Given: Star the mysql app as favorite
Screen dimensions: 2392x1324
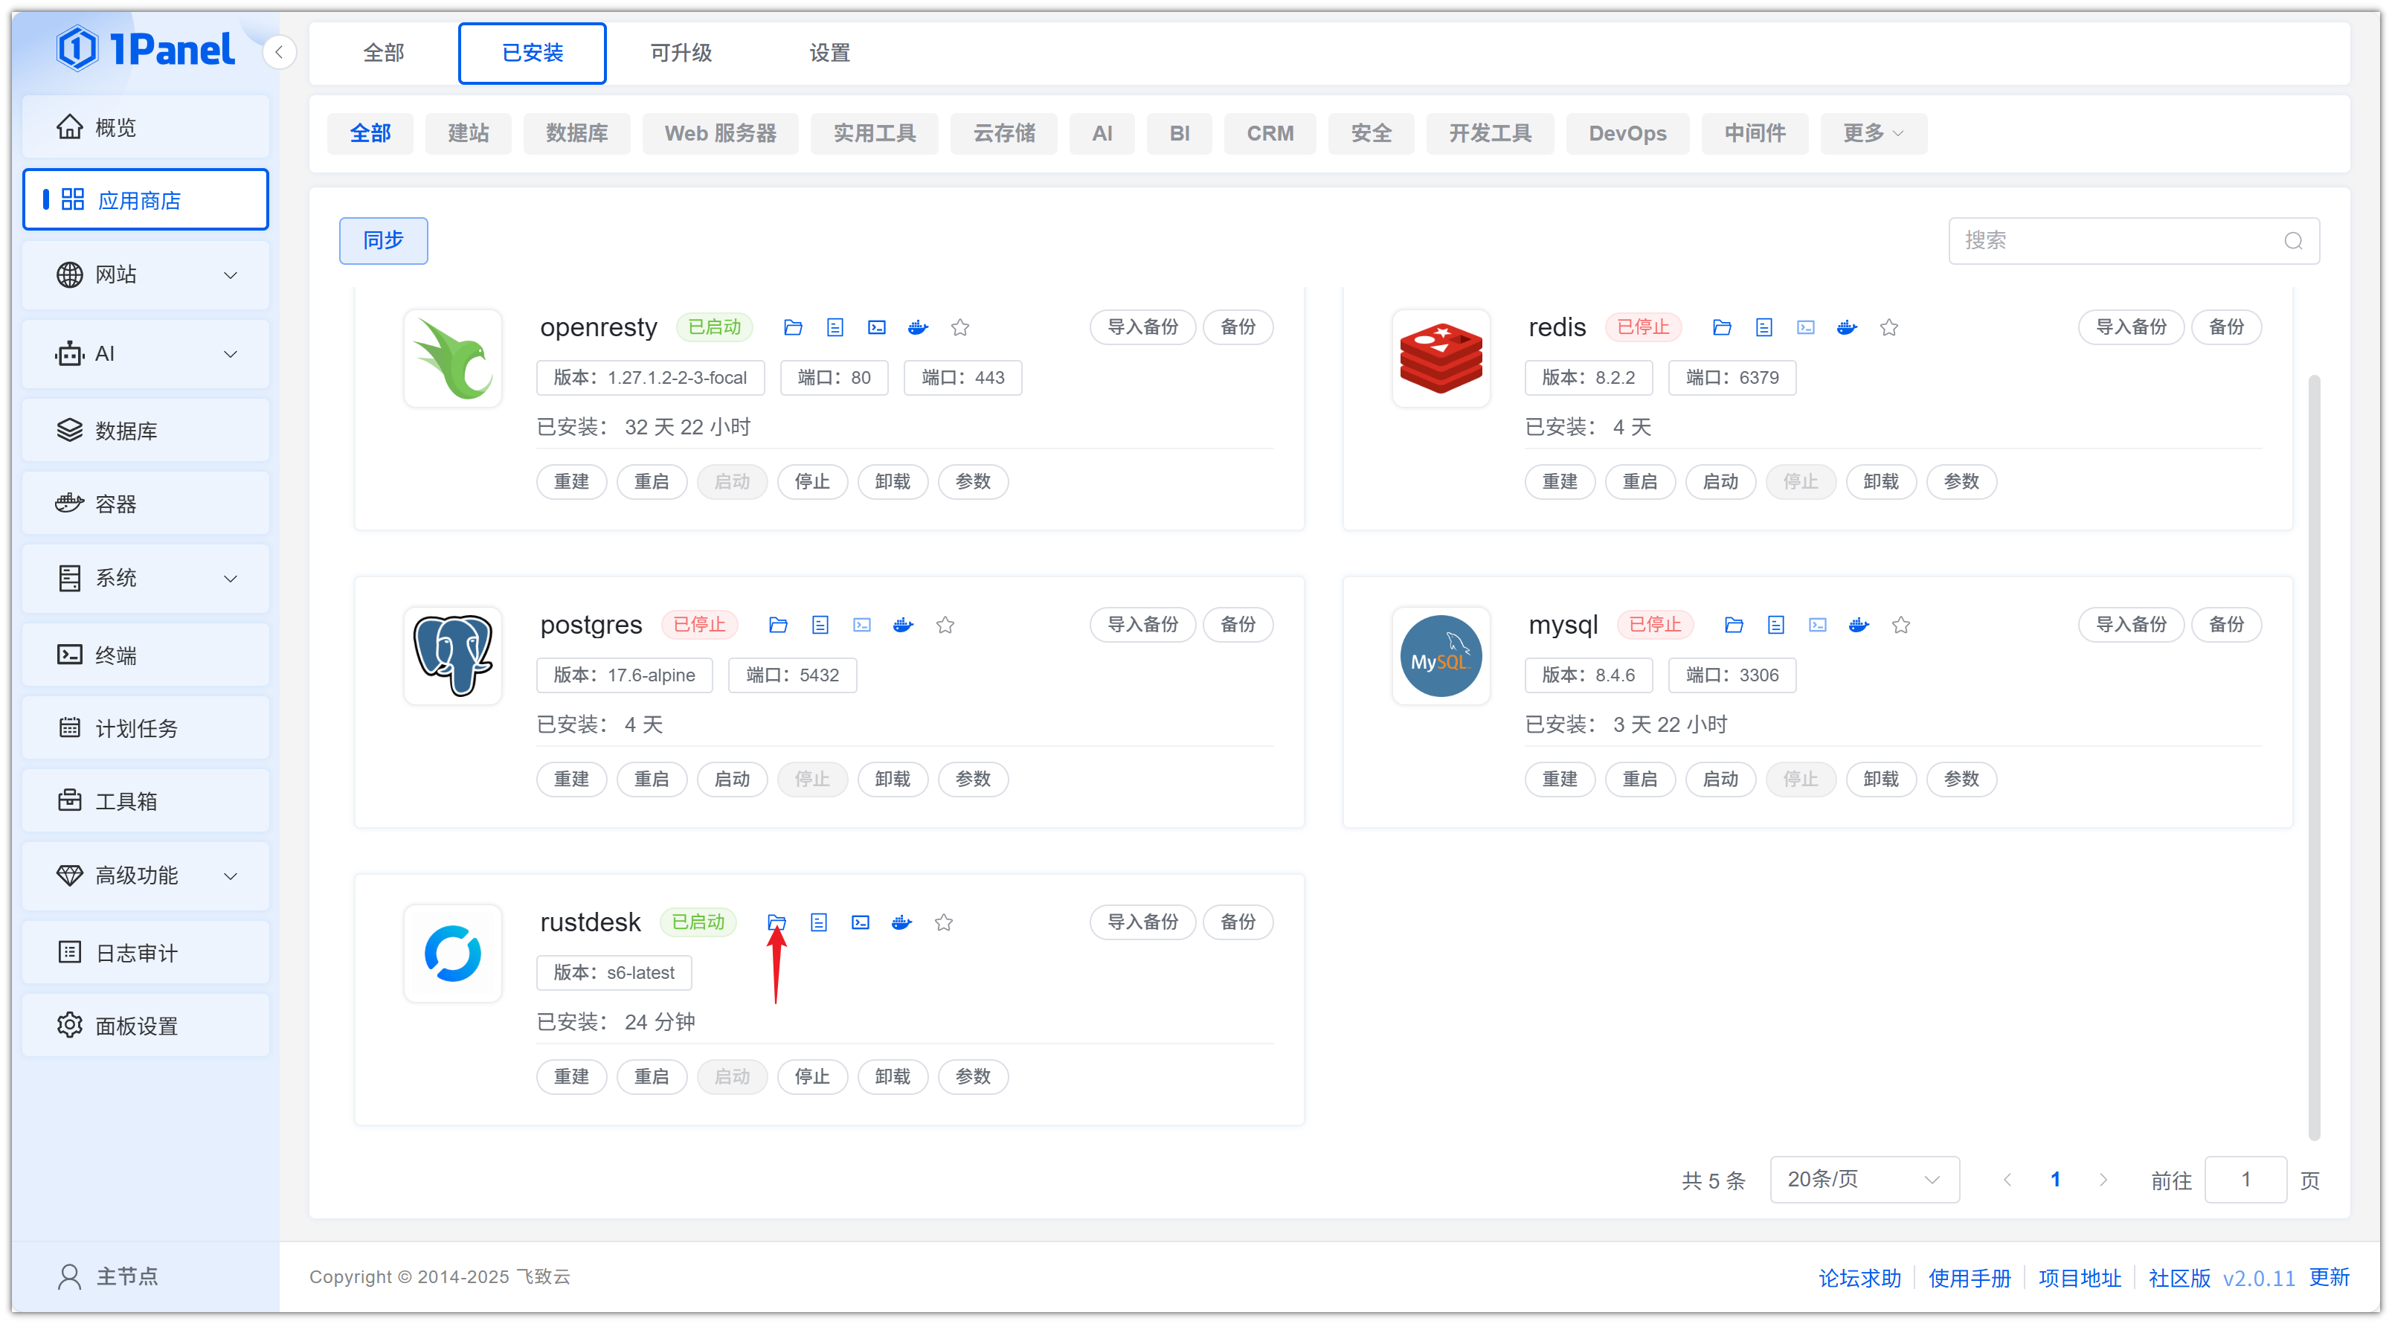Looking at the screenshot, I should click(x=1901, y=625).
